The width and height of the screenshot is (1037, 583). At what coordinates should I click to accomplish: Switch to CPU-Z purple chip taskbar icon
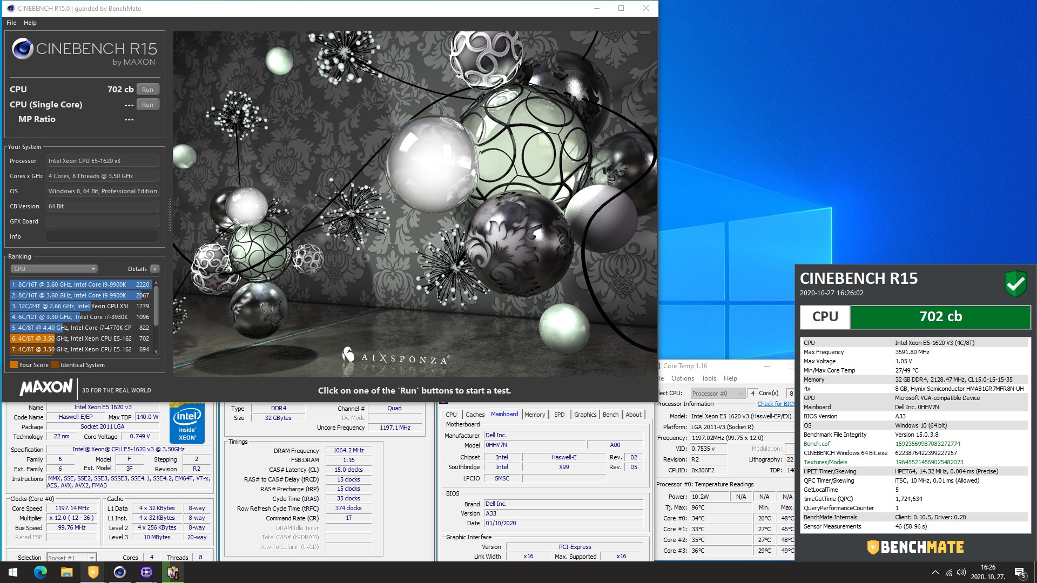tap(146, 572)
